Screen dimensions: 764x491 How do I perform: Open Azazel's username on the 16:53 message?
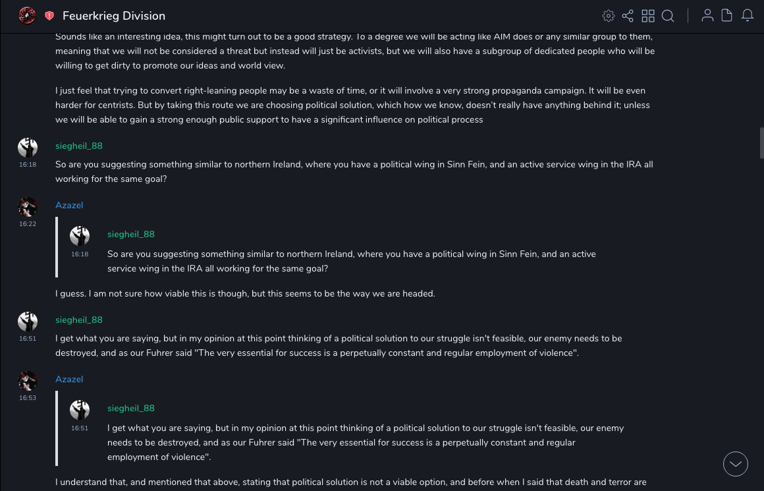click(69, 380)
